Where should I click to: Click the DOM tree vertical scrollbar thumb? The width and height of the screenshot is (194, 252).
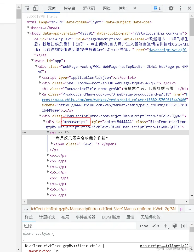pos(192,27)
